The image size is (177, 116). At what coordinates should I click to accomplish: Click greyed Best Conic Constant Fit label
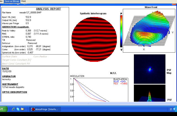tap(16, 64)
